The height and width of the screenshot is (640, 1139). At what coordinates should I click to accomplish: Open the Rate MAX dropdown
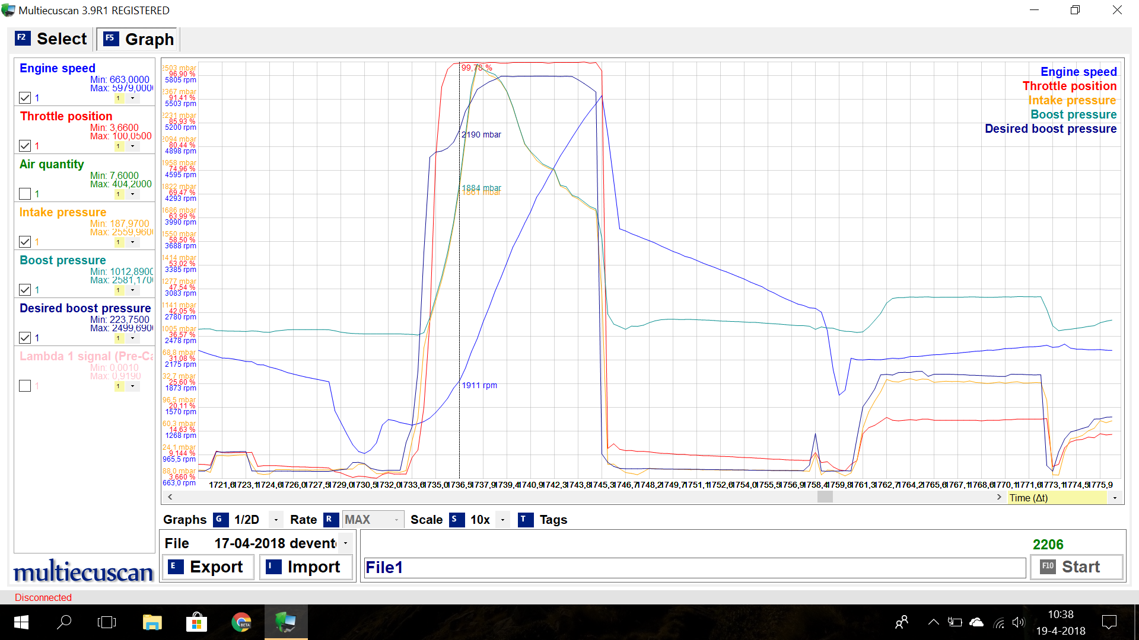click(396, 520)
